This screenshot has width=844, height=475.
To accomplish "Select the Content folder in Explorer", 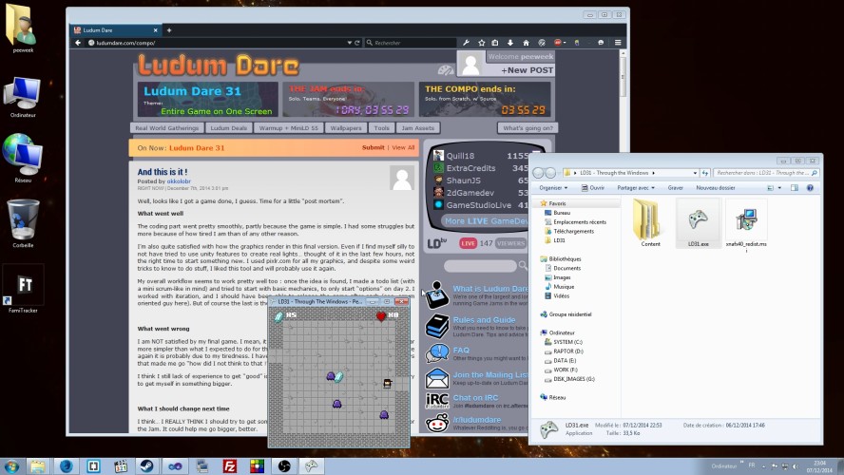I will tap(648, 223).
